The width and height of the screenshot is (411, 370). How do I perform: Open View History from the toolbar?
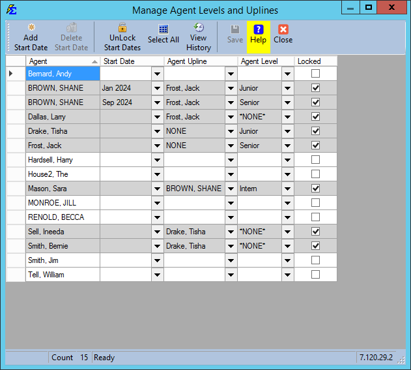coord(199,28)
